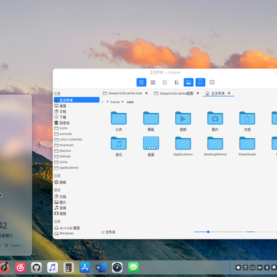This screenshot has width=277, height=277.
Task: Click rain in the breadcrumb path
Action: (130, 102)
